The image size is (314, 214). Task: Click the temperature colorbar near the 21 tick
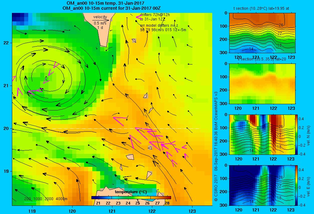pyautogui.click(x=98, y=198)
